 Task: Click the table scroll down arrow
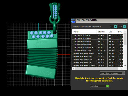(125, 66)
